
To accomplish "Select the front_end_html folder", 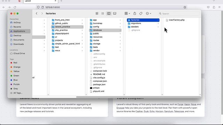I will coord(67,20).
